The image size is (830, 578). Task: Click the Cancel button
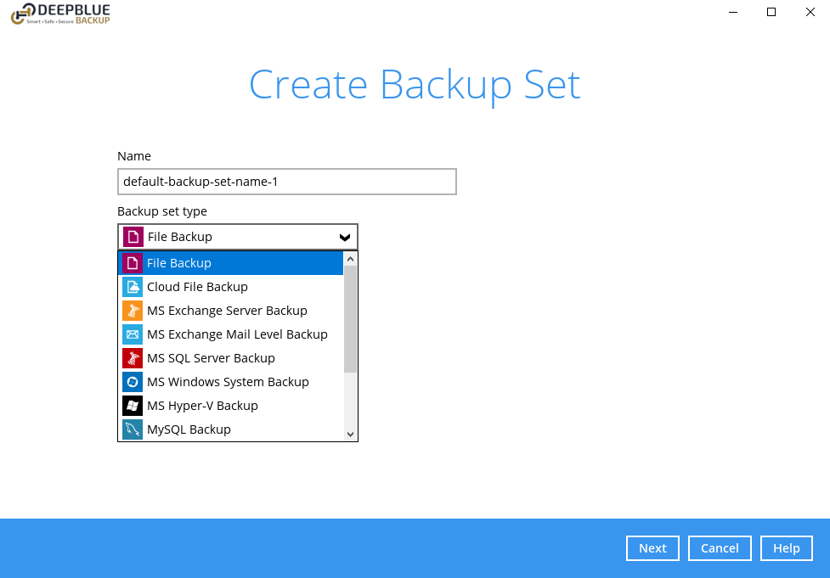pyautogui.click(x=720, y=548)
